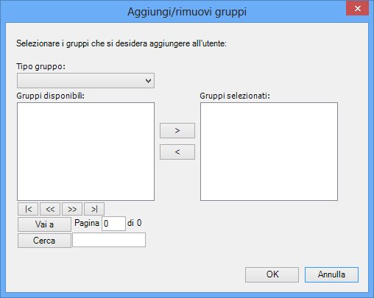Click the Gruppi selezionati label
374x298 pixels.
point(235,96)
